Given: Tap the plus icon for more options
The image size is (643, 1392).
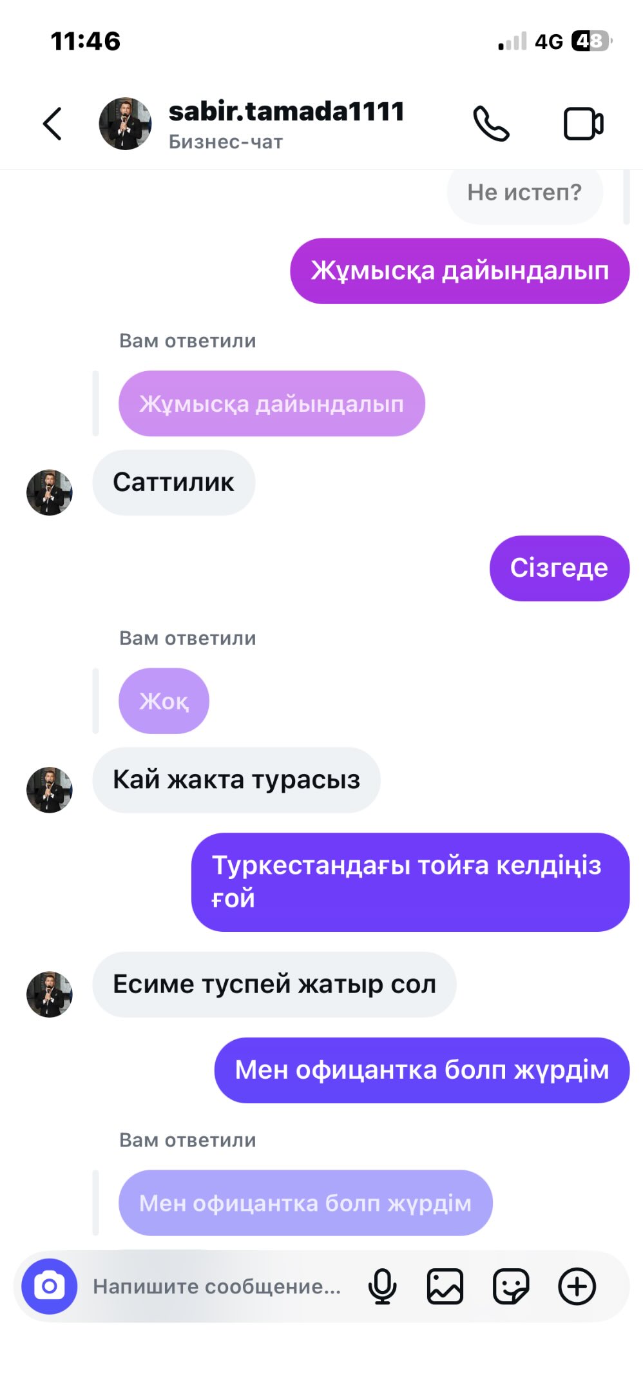Looking at the screenshot, I should (577, 1286).
